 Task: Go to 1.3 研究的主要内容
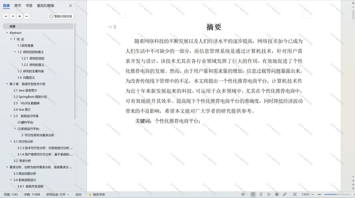[x=31, y=71]
